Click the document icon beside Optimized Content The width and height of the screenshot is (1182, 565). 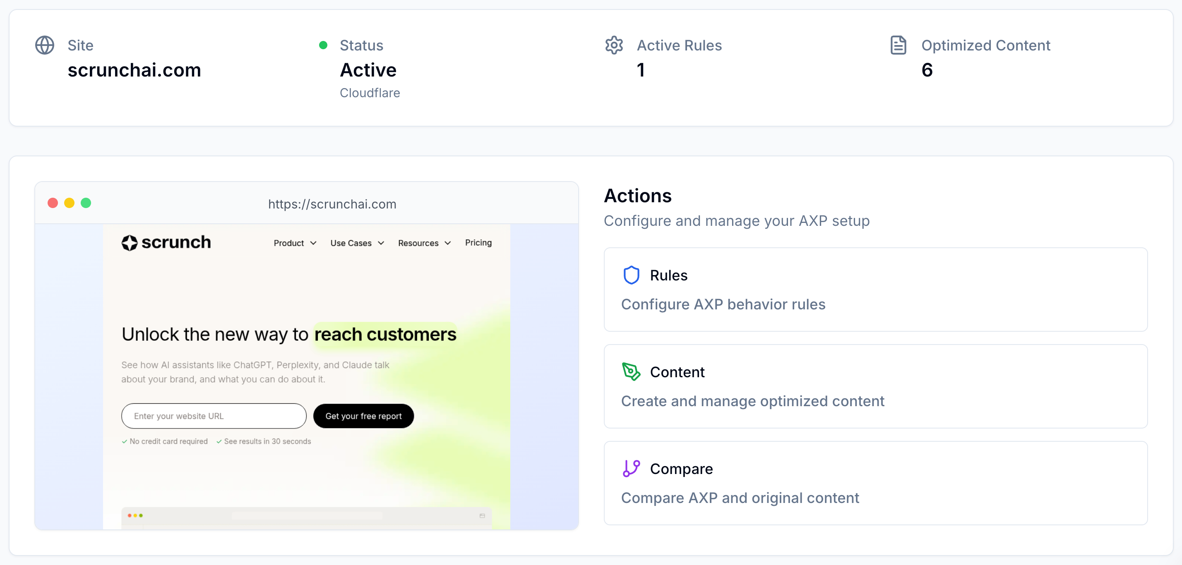[898, 45]
